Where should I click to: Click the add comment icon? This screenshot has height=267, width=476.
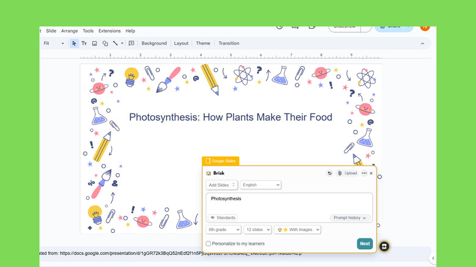click(131, 43)
